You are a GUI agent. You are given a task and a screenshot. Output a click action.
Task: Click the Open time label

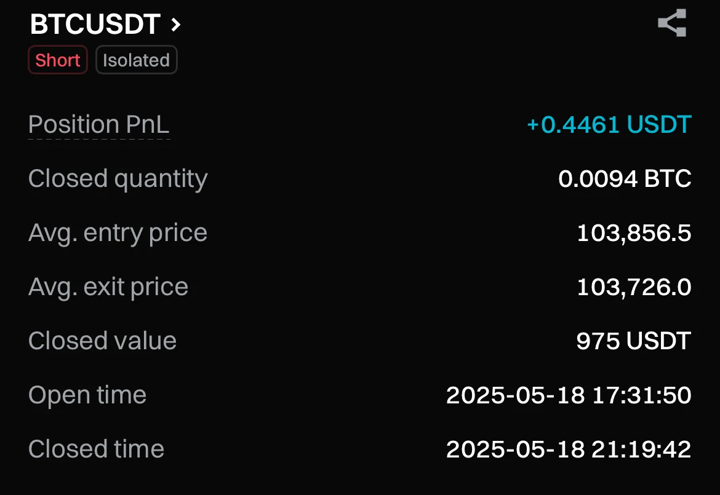(x=87, y=395)
